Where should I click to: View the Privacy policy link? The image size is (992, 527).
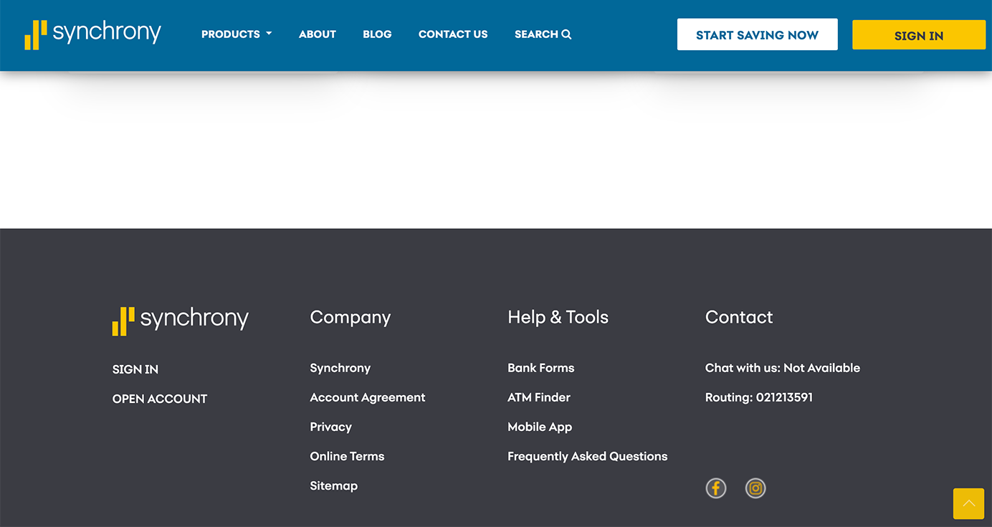click(330, 427)
